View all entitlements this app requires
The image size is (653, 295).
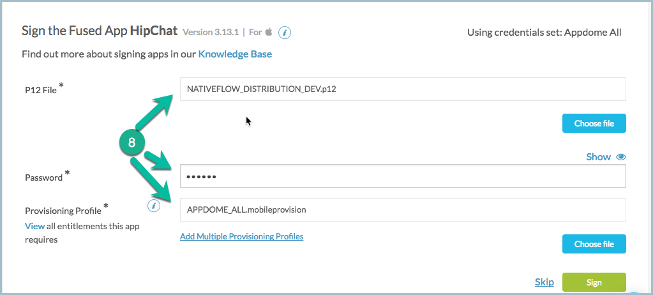[34, 226]
